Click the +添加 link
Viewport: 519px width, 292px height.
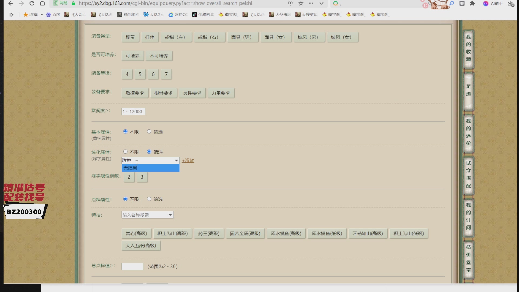tap(188, 161)
